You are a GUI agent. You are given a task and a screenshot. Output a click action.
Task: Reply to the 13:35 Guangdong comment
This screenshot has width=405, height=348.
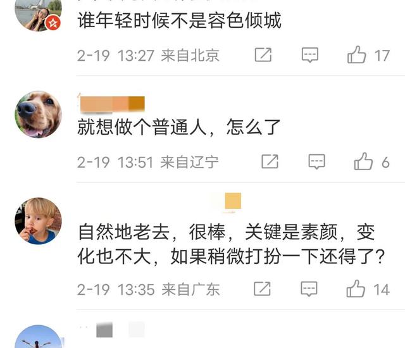[x=309, y=289]
